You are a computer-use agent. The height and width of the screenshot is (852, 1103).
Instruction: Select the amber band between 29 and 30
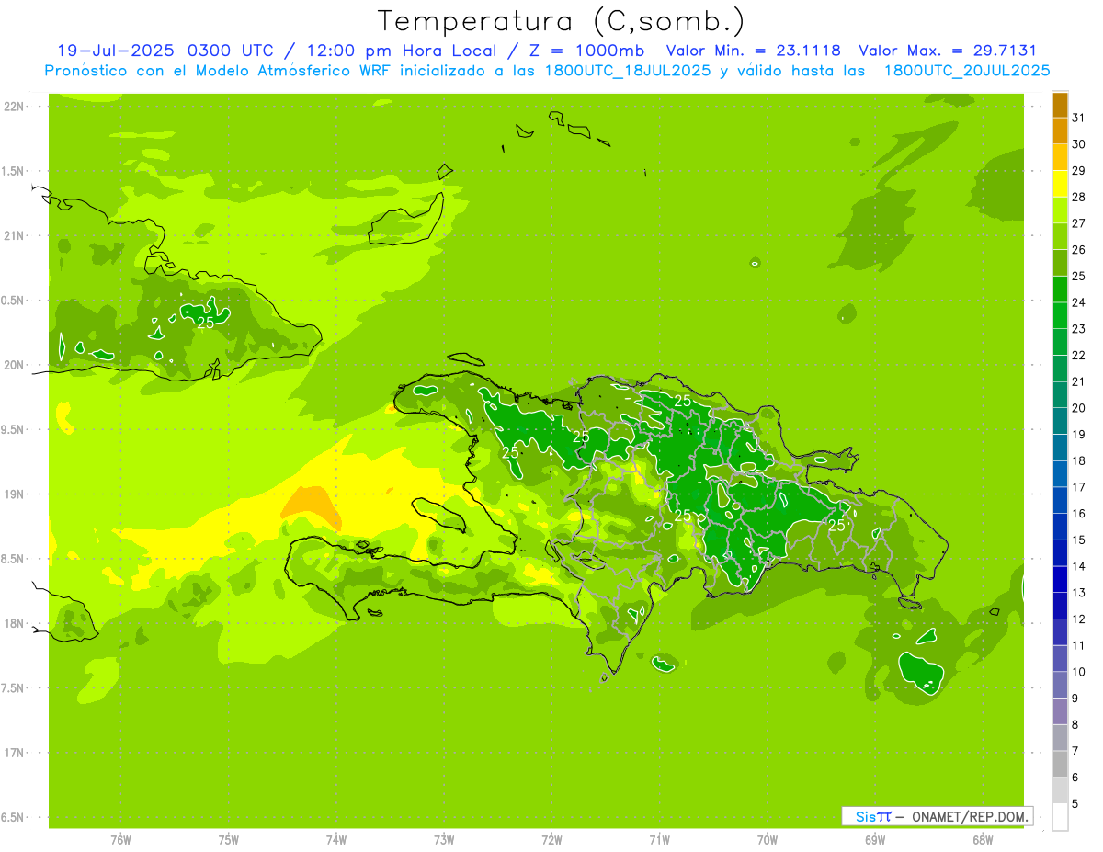coord(1060,157)
